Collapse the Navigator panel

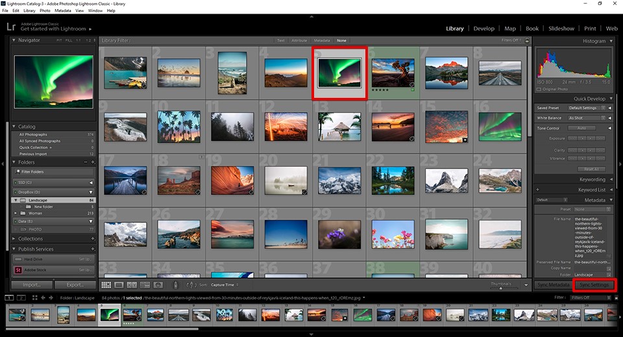point(14,40)
